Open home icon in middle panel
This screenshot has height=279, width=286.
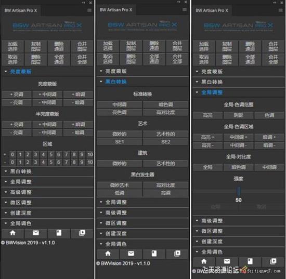point(108,254)
